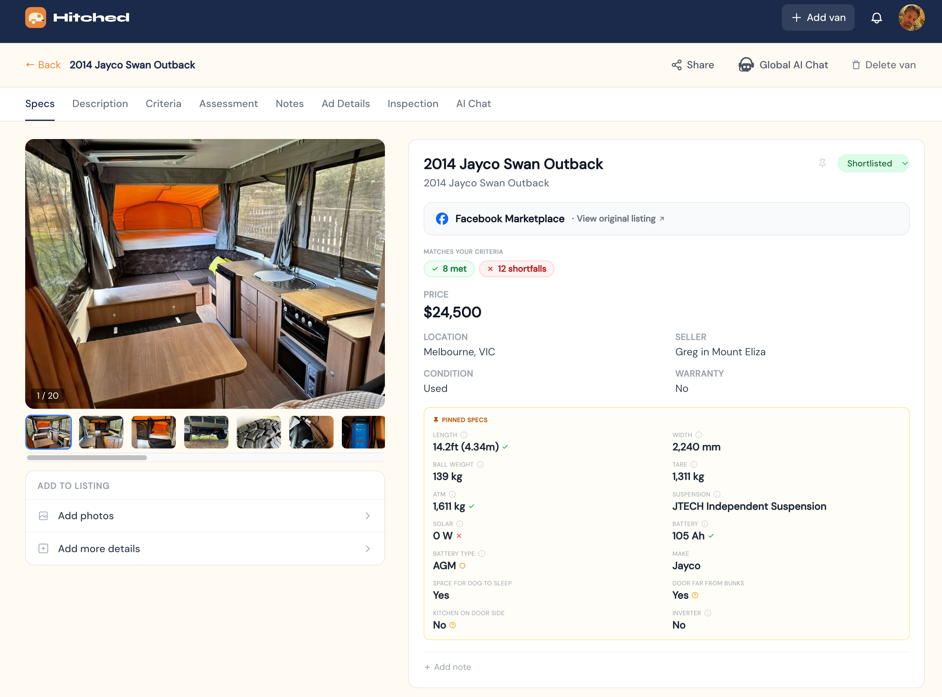Click the info icon next to Battery
This screenshot has height=697, width=942.
click(705, 524)
